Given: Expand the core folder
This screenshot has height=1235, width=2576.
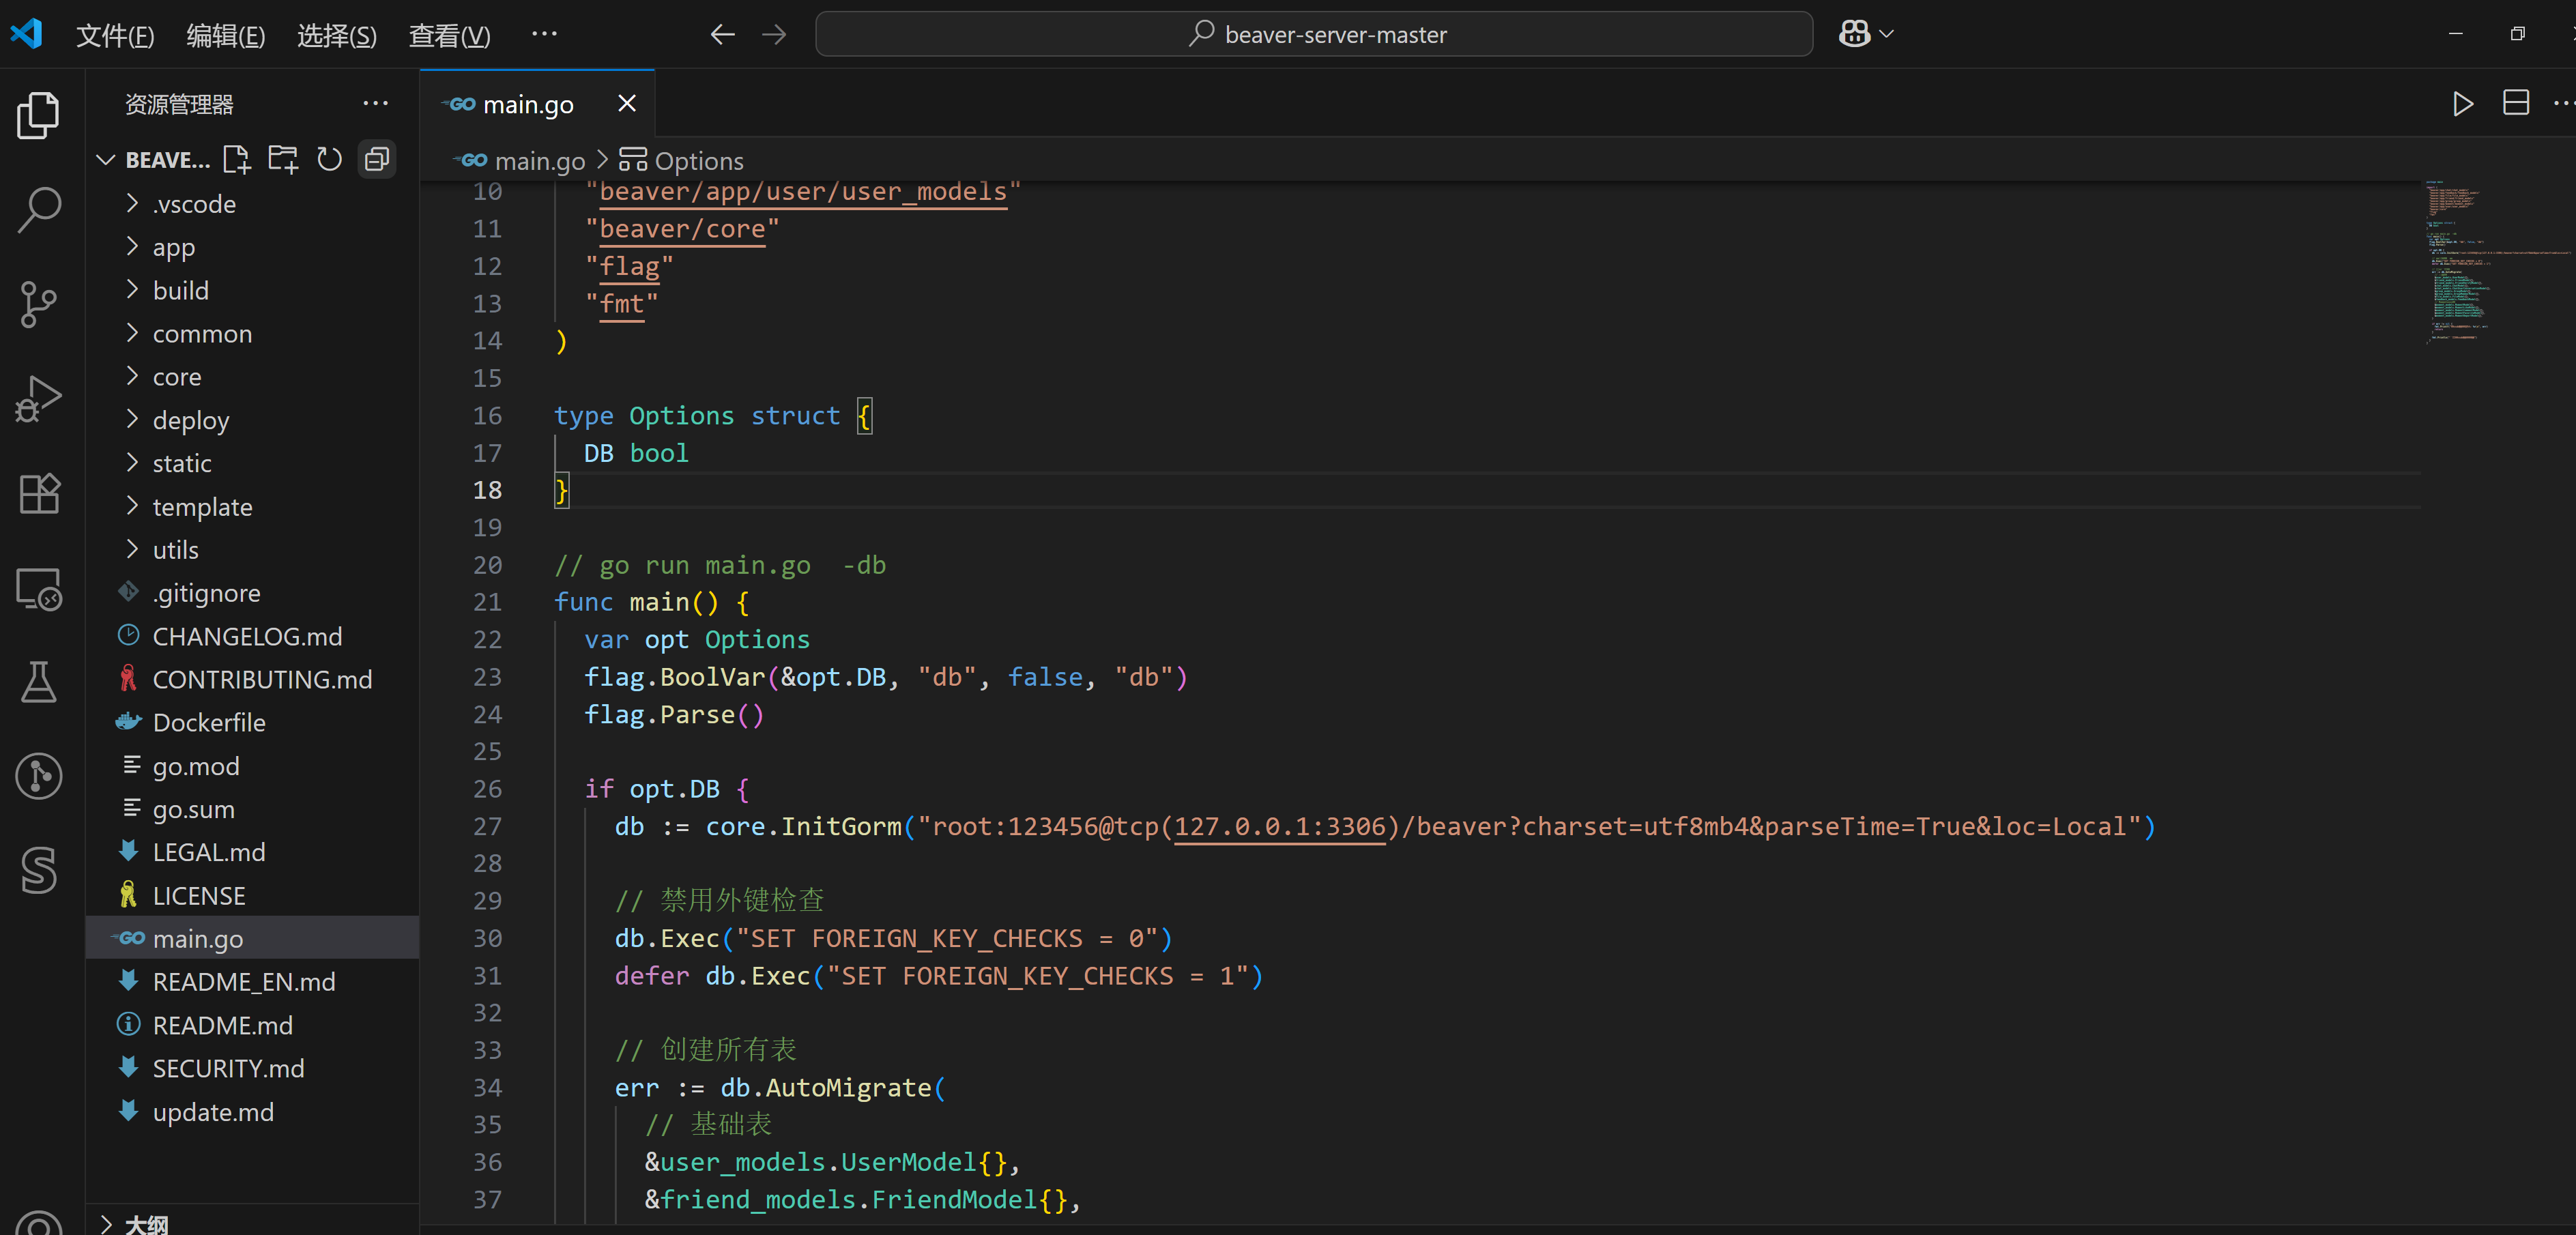Looking at the screenshot, I should tap(252, 377).
